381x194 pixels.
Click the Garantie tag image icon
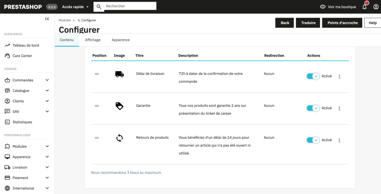pyautogui.click(x=119, y=106)
